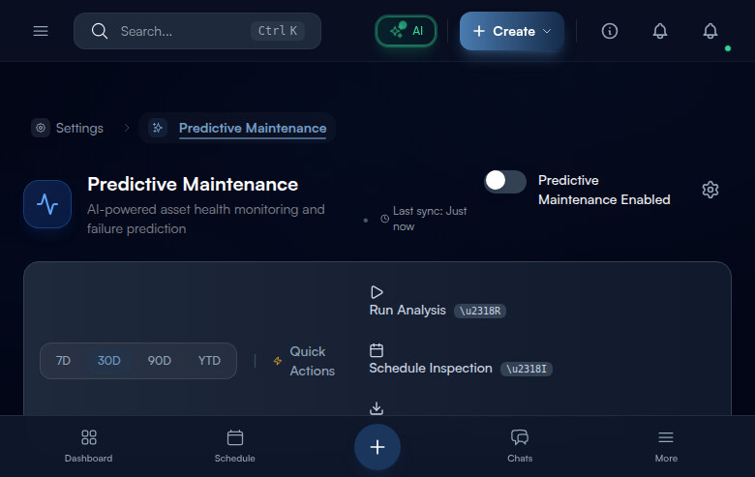Image resolution: width=755 pixels, height=477 pixels.
Task: Switch to the 90D time range
Action: (x=160, y=361)
